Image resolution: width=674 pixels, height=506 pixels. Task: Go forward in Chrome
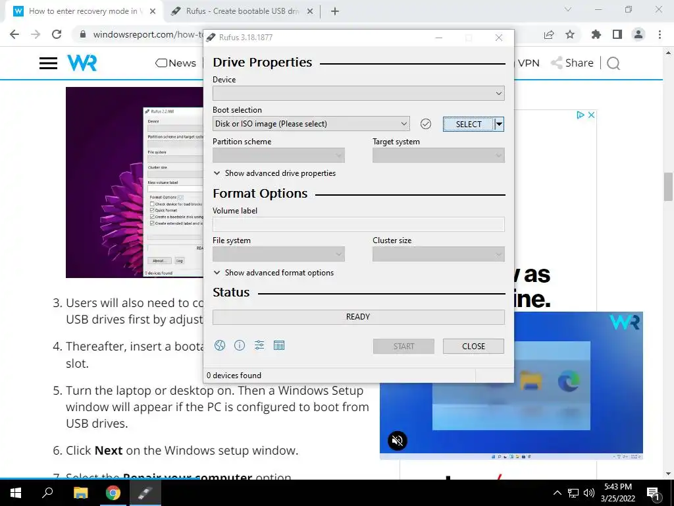(36, 34)
